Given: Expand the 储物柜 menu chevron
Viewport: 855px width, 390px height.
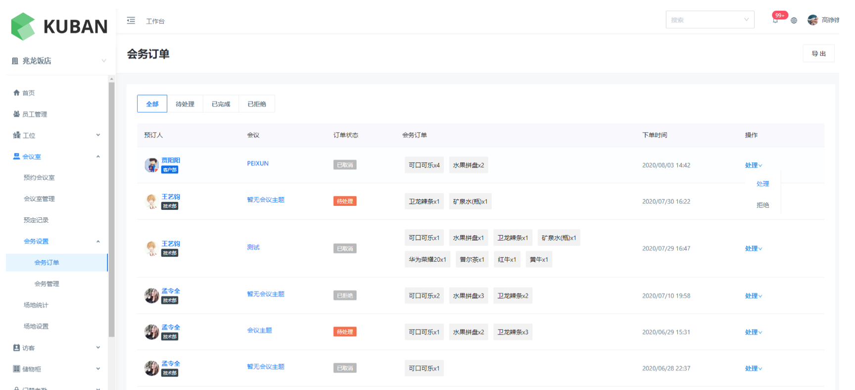Looking at the screenshot, I should click(98, 369).
